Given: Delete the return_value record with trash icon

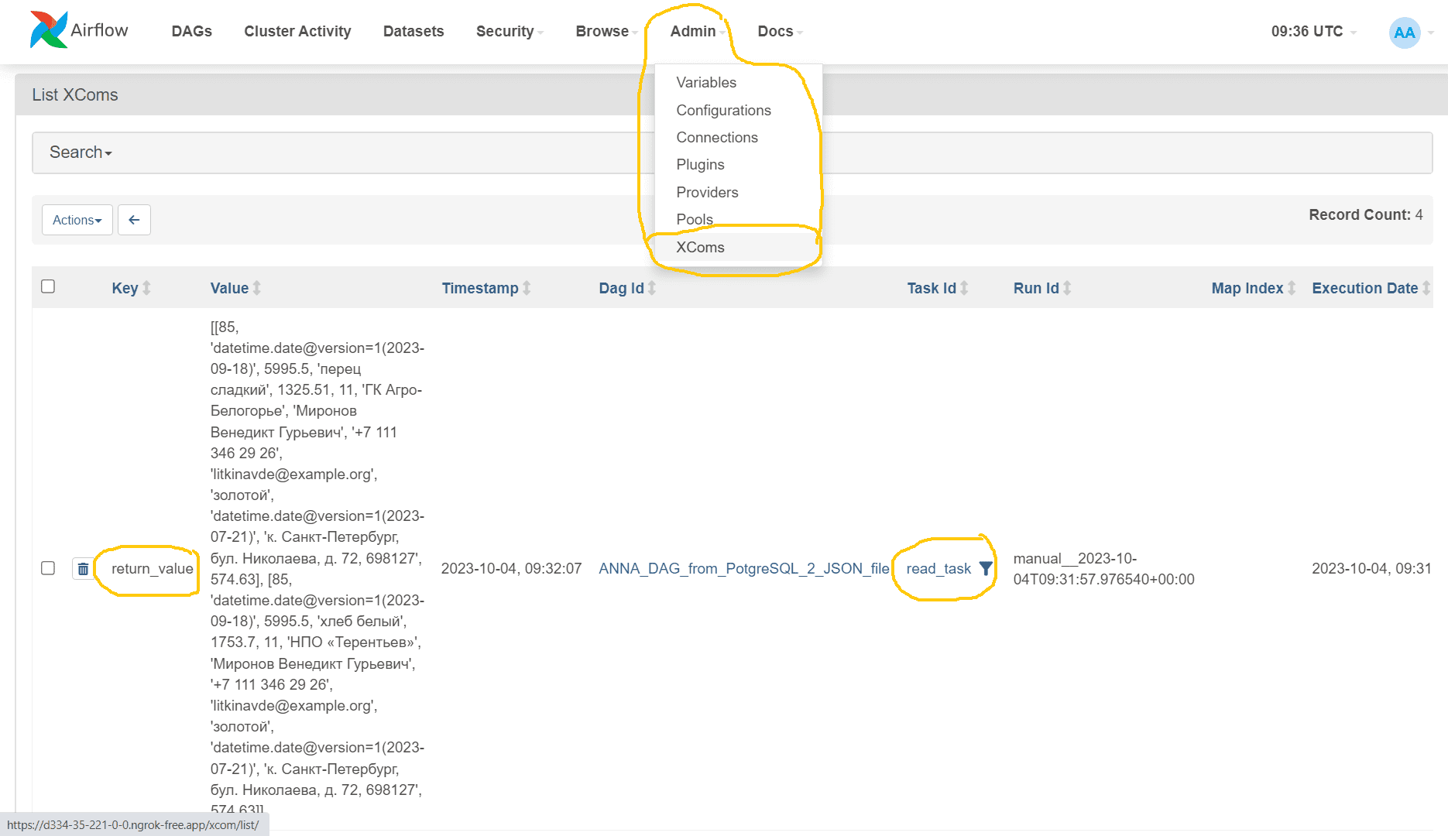Looking at the screenshot, I should point(83,569).
